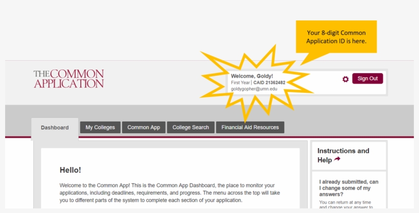Viewport: 419px width, 213px height.
Task: Click the Instructions and Help arrow icon
Action: click(337, 159)
